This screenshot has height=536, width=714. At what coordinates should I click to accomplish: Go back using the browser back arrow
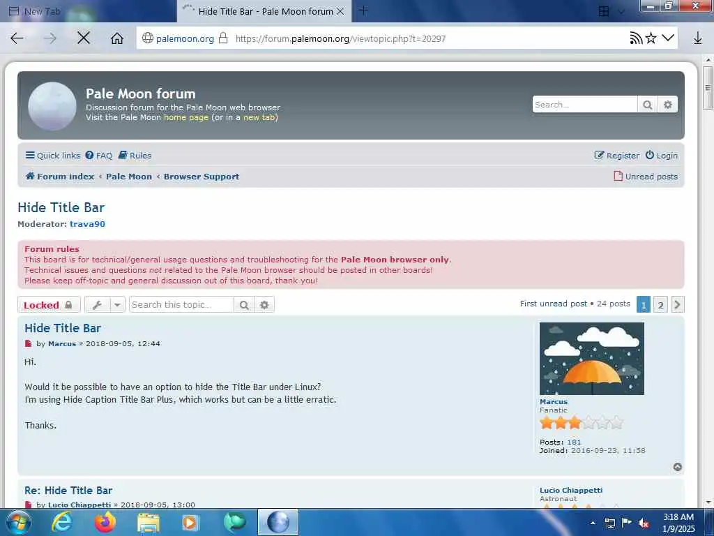tap(17, 38)
